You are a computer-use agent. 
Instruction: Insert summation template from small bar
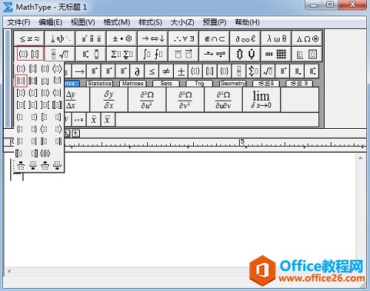click(254, 71)
